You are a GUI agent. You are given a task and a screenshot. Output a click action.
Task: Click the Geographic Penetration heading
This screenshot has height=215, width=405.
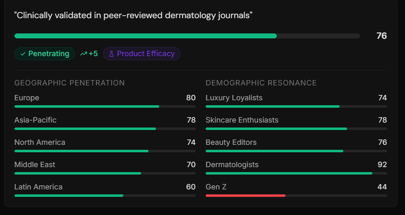(69, 83)
